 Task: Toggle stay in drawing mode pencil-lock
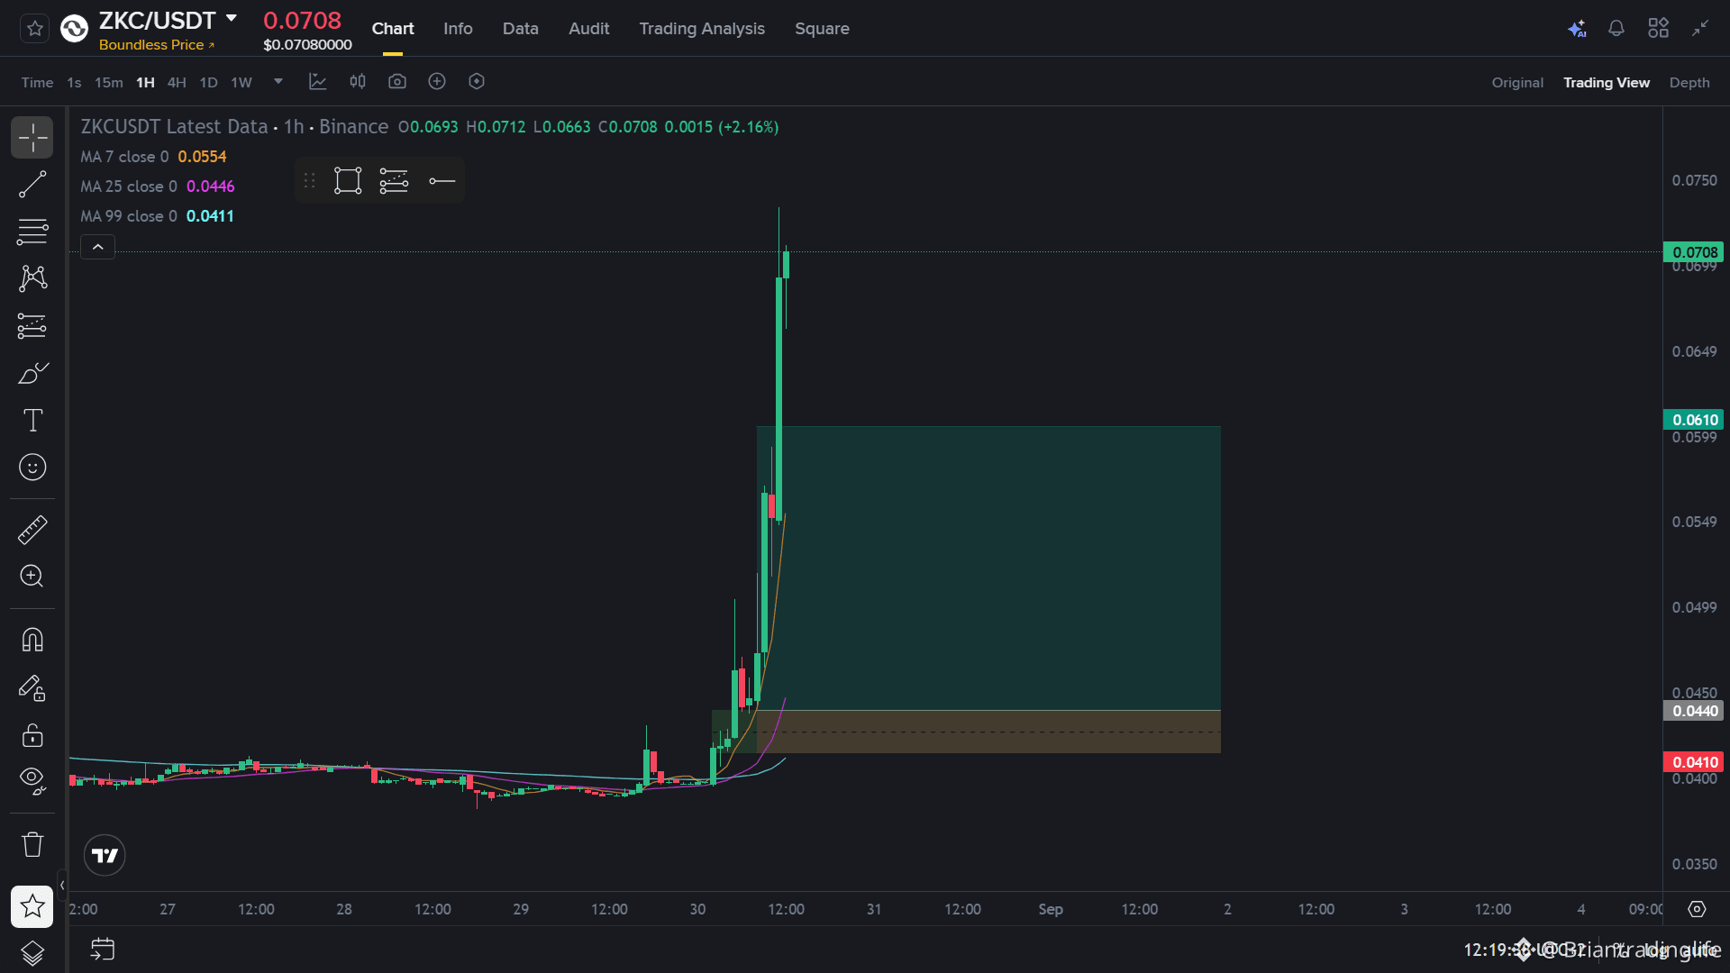(x=32, y=688)
